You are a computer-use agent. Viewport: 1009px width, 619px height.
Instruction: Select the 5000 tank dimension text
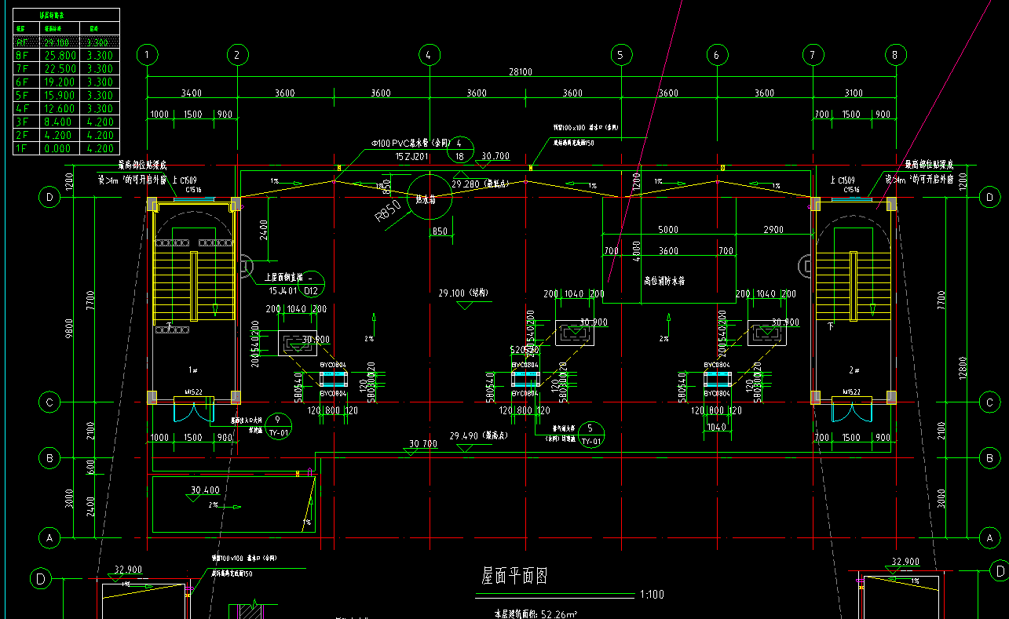[668, 230]
